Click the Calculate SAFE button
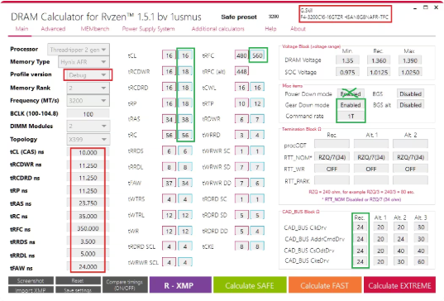Image resolution: width=444 pixels, height=301 pixels. pos(249,285)
